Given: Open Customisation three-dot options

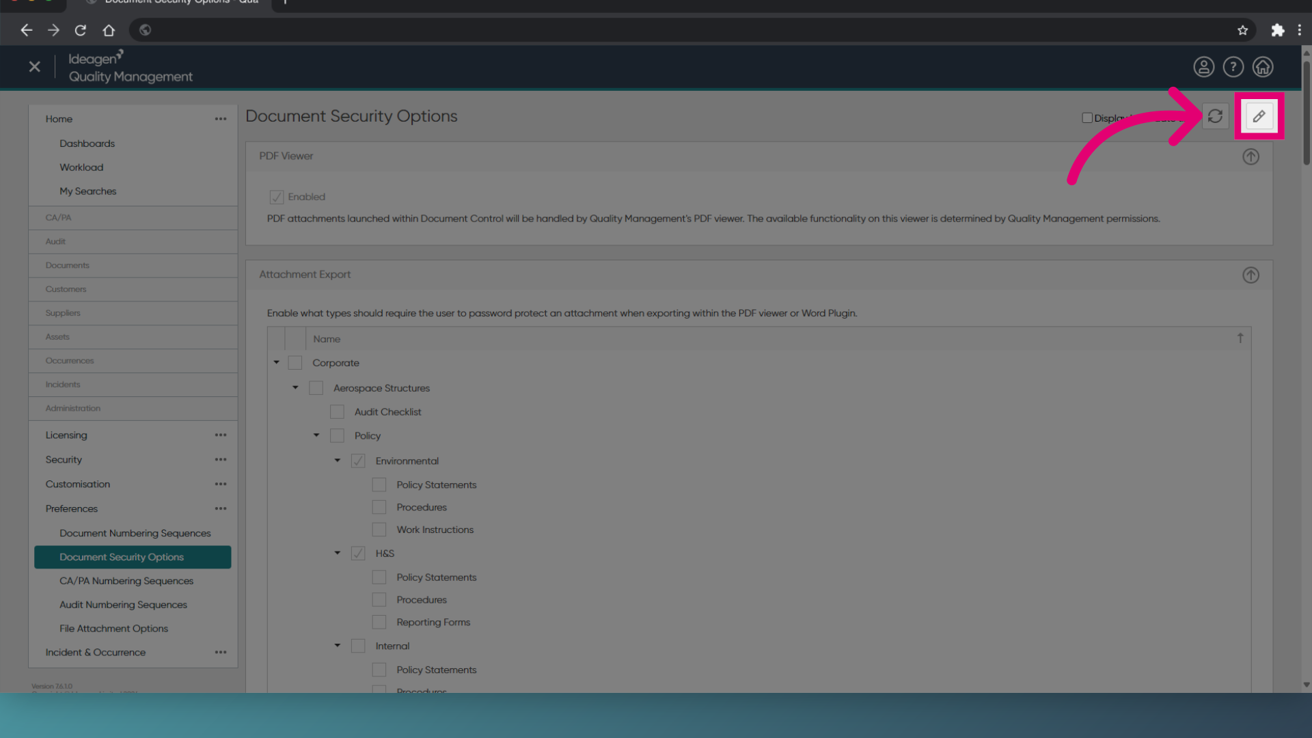Looking at the screenshot, I should [x=220, y=484].
